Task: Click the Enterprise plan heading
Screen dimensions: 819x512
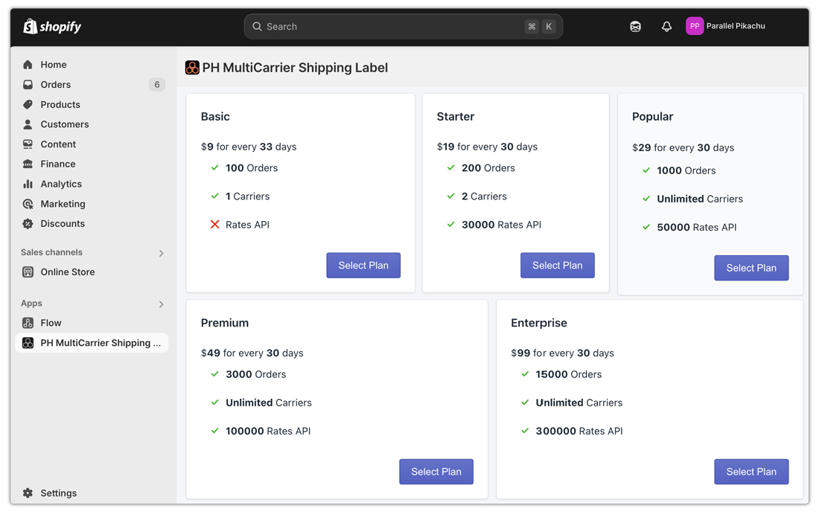Action: tap(539, 323)
